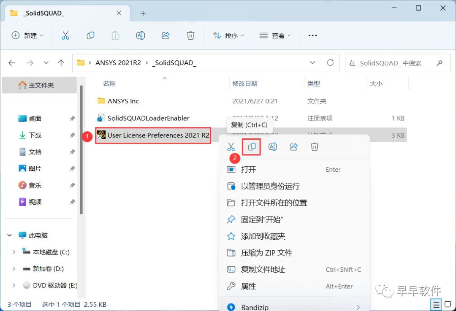Click the Copy icon in the context menu
456x311 pixels.
click(252, 147)
